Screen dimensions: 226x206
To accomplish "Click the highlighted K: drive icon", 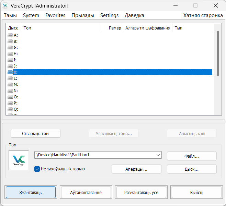I will tap(10, 72).
